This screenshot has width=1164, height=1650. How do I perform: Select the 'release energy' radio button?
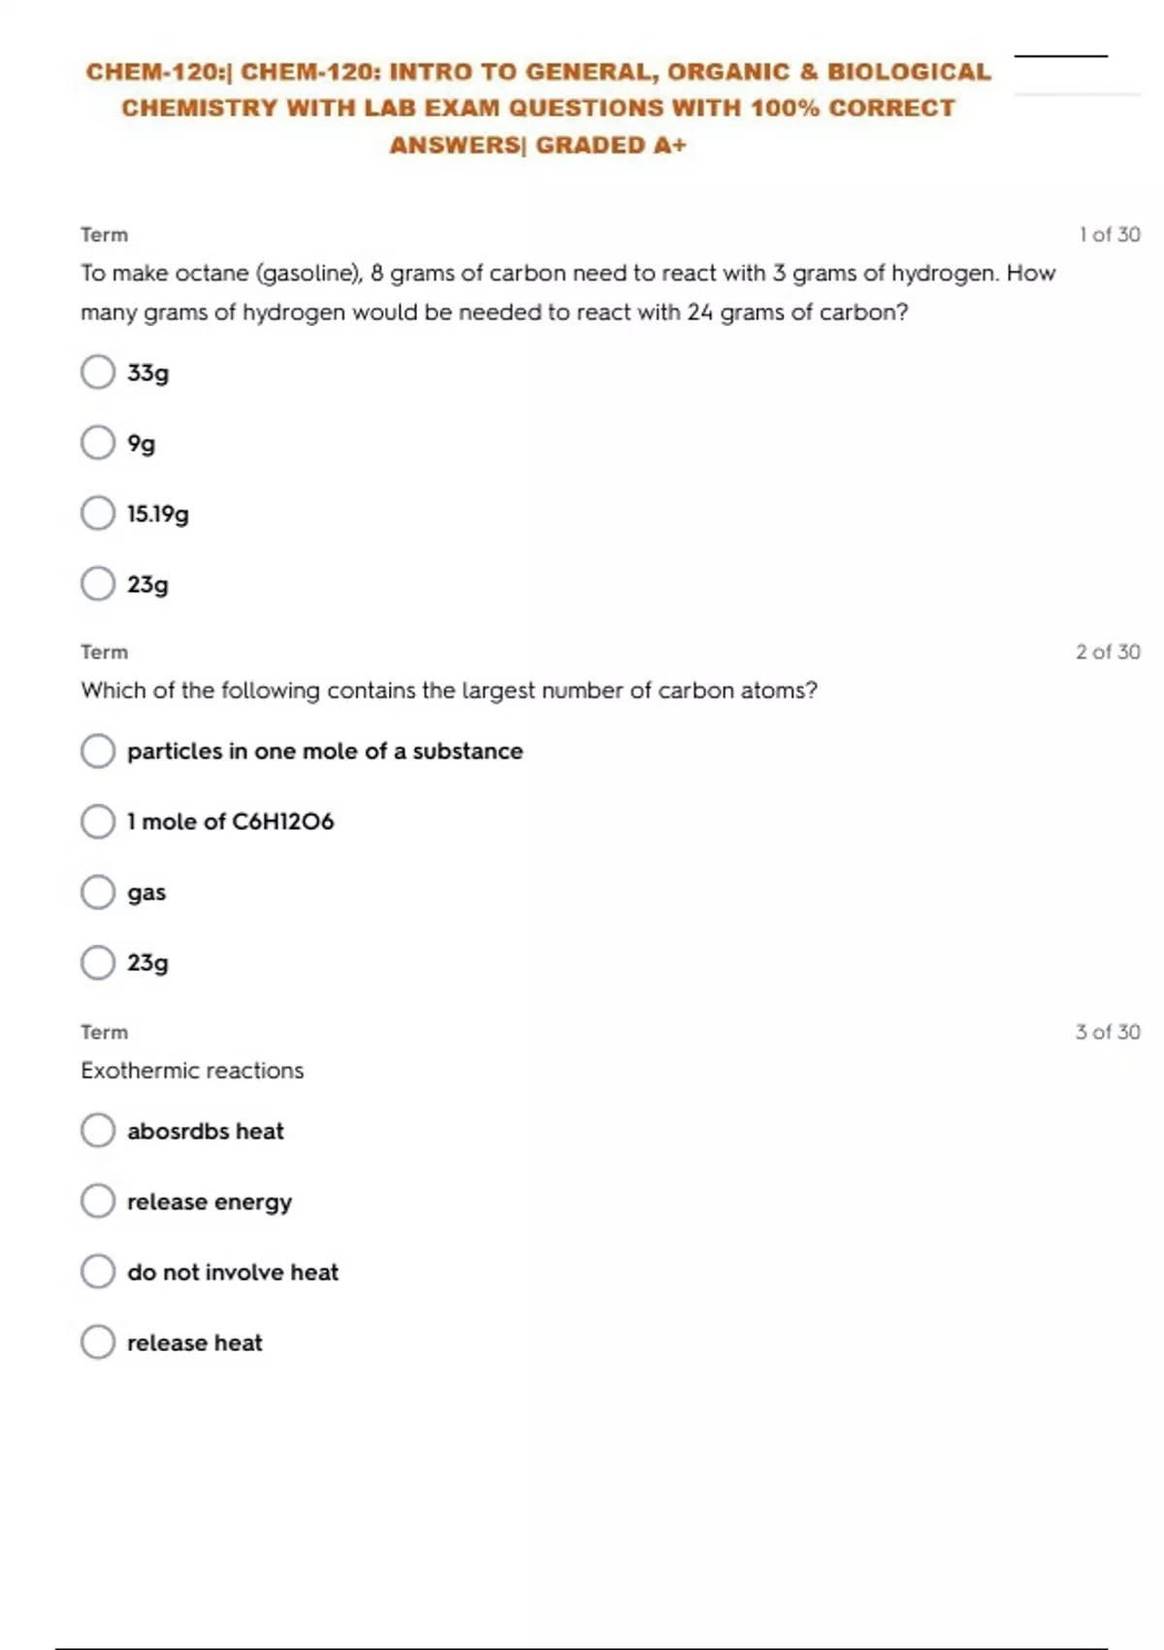coord(98,1202)
